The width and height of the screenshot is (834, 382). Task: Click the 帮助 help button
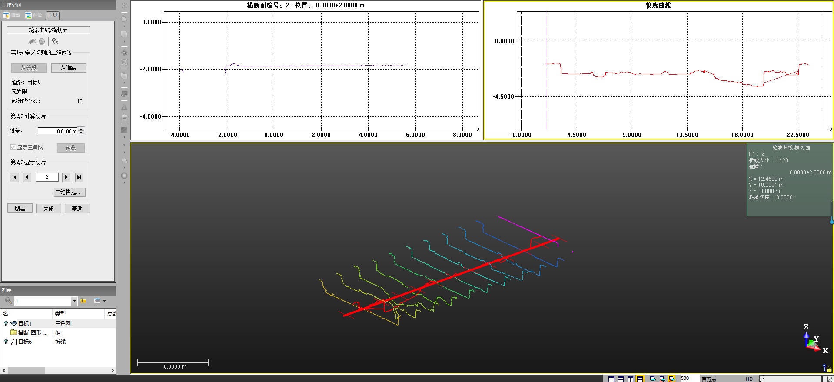pyautogui.click(x=77, y=208)
